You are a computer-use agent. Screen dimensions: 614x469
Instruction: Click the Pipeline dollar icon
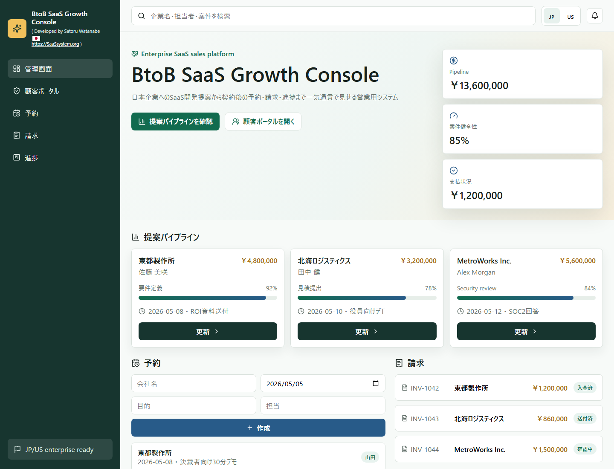pyautogui.click(x=454, y=61)
